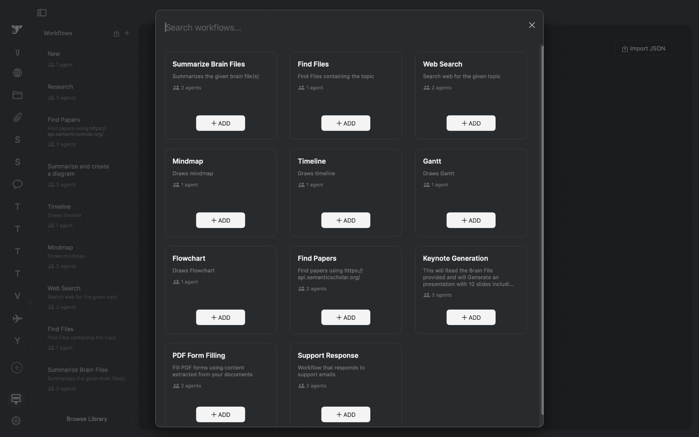
Task: Click "Draws Gantt" description text
Action: (x=439, y=173)
